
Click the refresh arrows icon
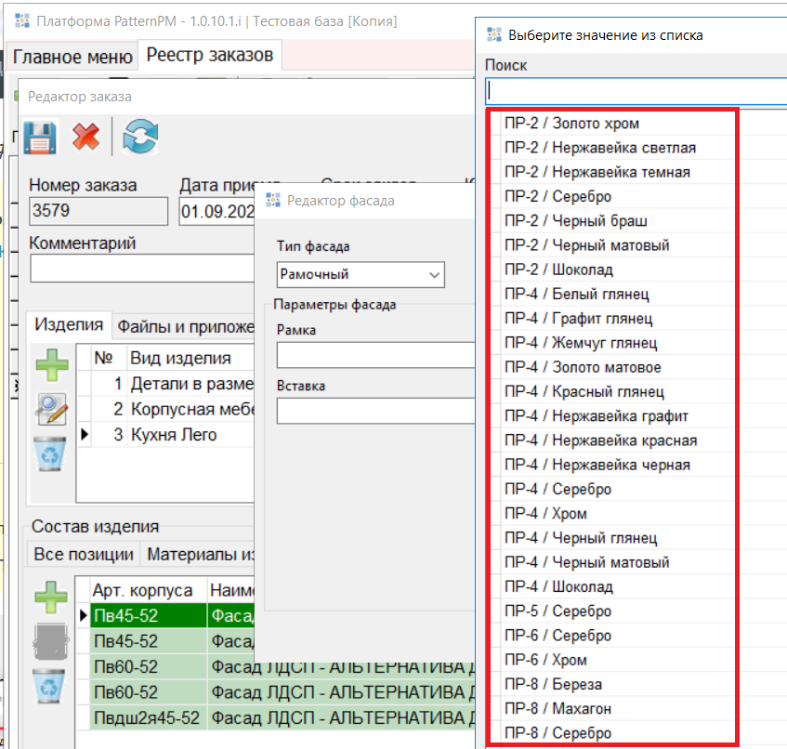140,137
